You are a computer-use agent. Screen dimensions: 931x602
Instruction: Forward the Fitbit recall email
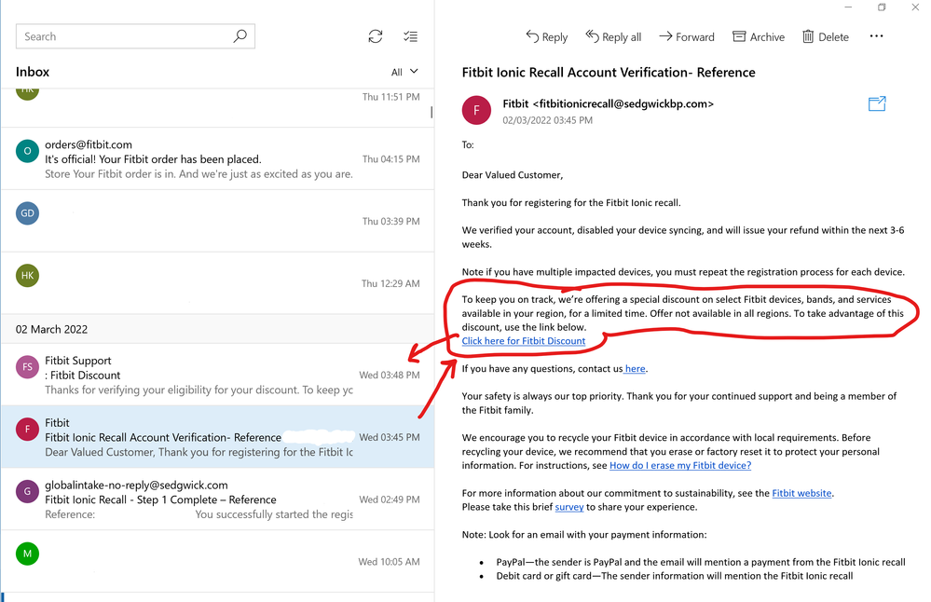click(686, 36)
